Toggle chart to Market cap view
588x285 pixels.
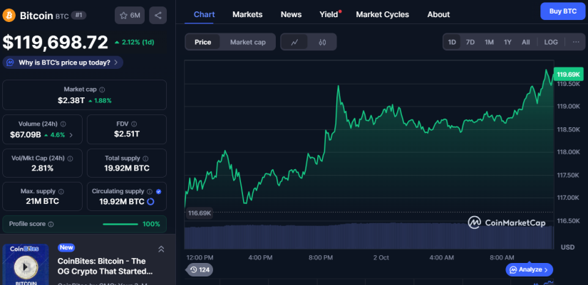coord(247,42)
